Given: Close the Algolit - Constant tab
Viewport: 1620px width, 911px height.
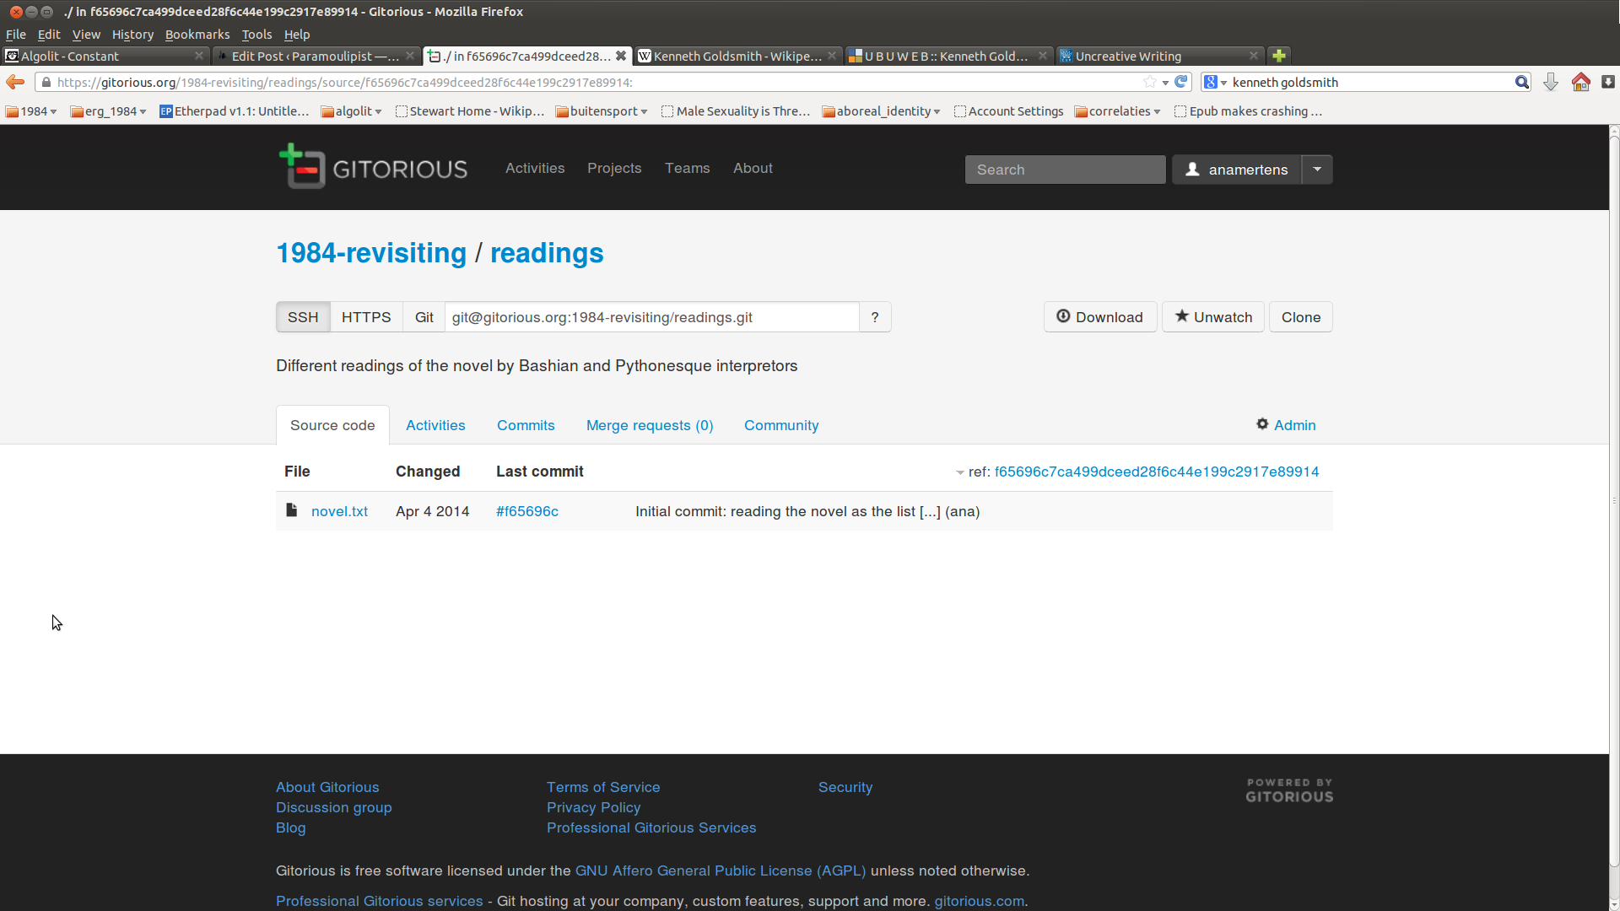Looking at the screenshot, I should [x=199, y=56].
